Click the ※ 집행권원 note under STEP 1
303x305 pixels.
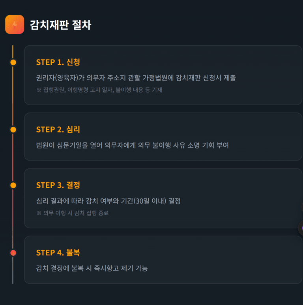99,90
